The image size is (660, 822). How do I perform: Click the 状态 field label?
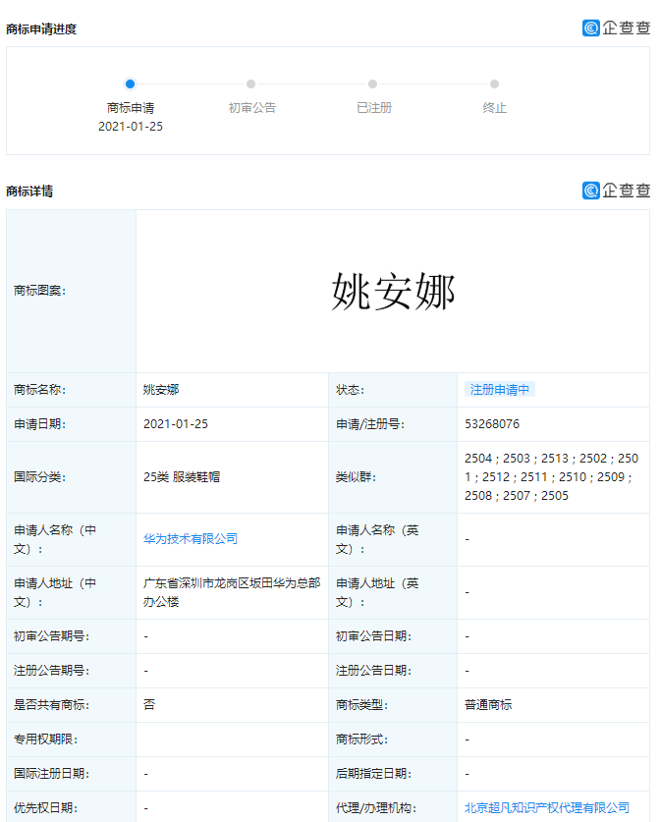(350, 390)
